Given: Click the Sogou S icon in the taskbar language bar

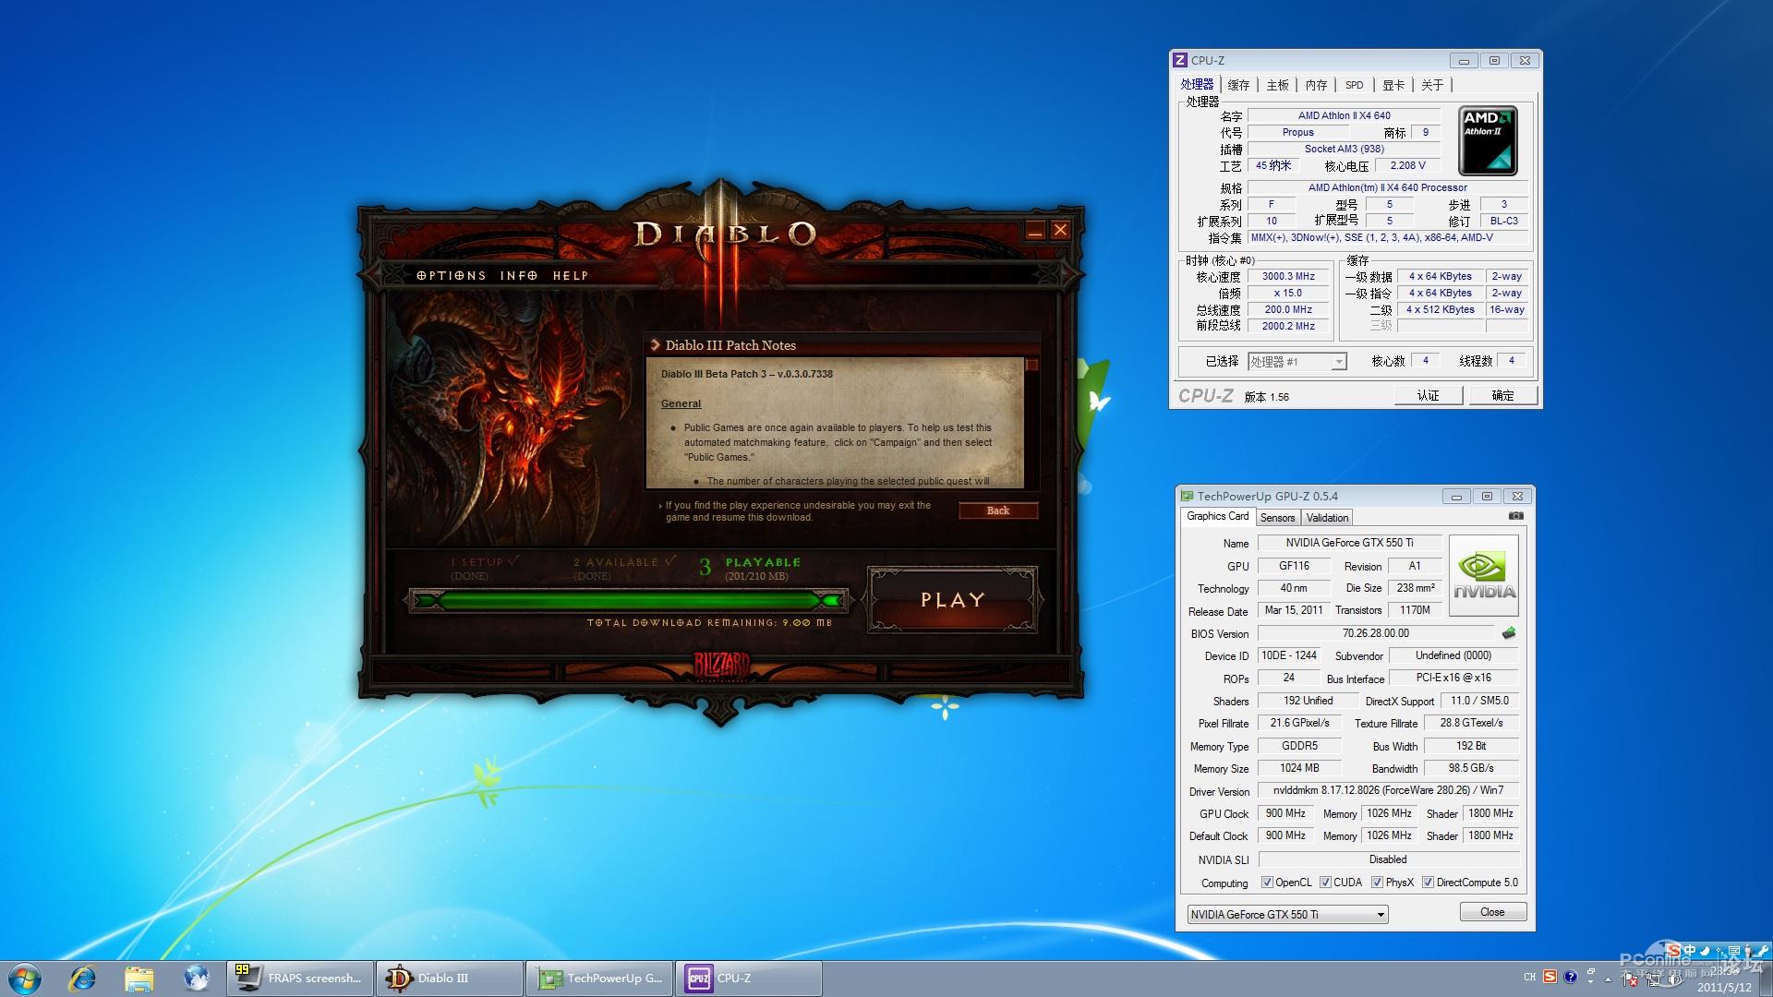Looking at the screenshot, I should pyautogui.click(x=1550, y=977).
